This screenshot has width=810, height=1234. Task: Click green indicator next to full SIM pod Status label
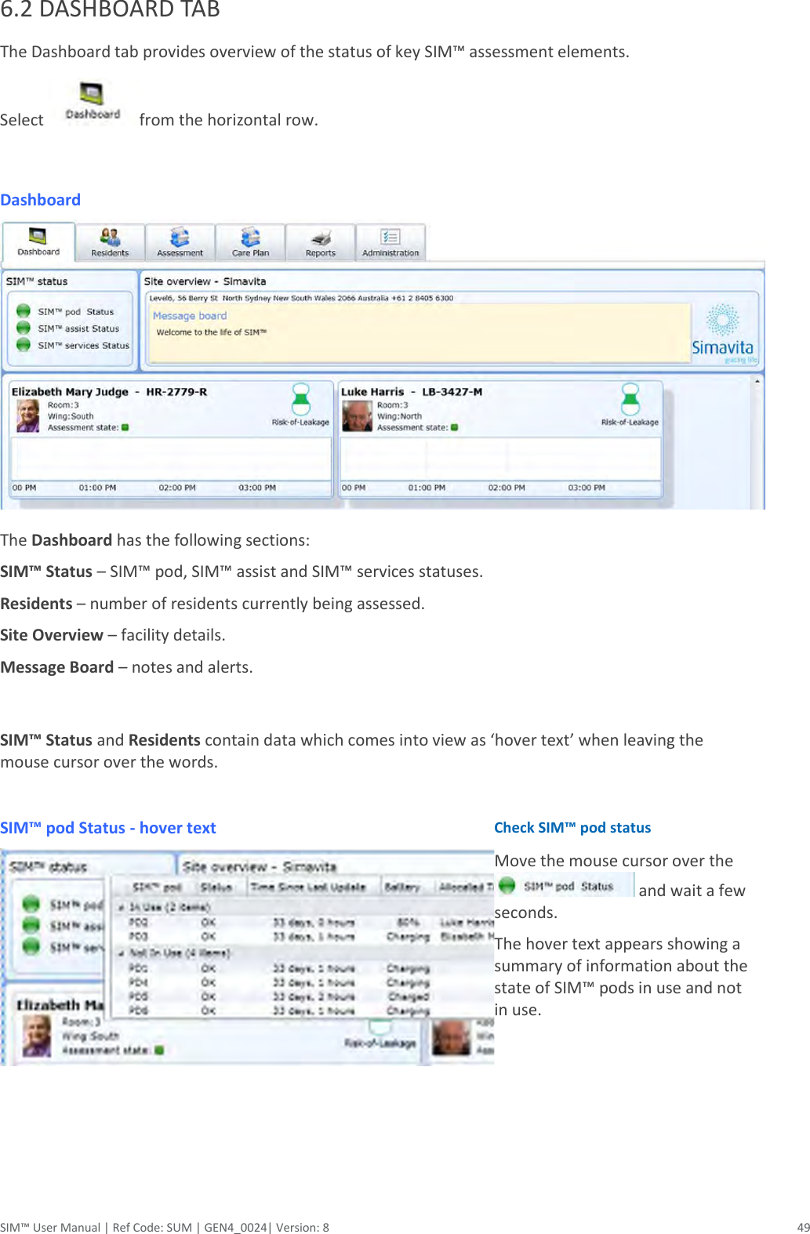coord(24,311)
